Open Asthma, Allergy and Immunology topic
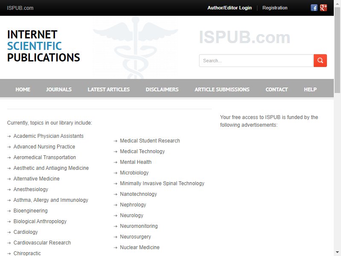Image resolution: width=341 pixels, height=256 pixels. [x=51, y=200]
